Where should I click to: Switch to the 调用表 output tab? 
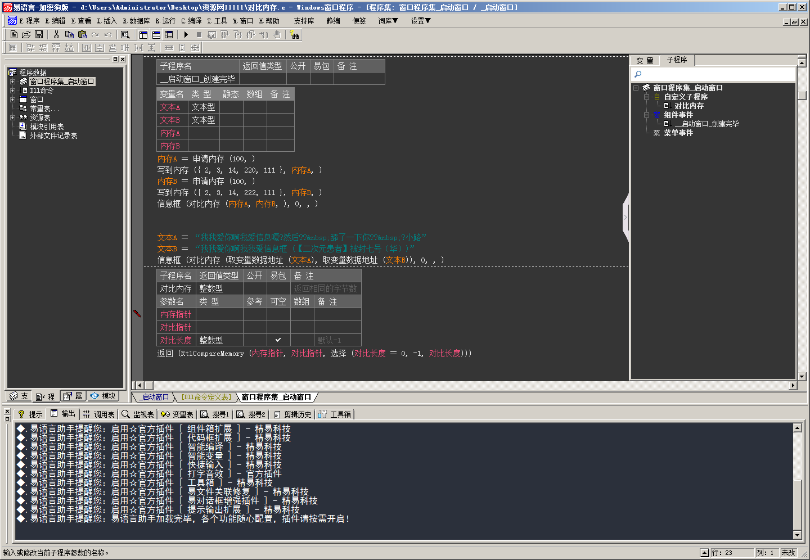click(x=99, y=414)
